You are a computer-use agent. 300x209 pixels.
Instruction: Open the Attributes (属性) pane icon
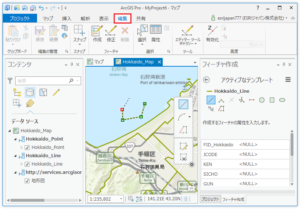[156, 29]
